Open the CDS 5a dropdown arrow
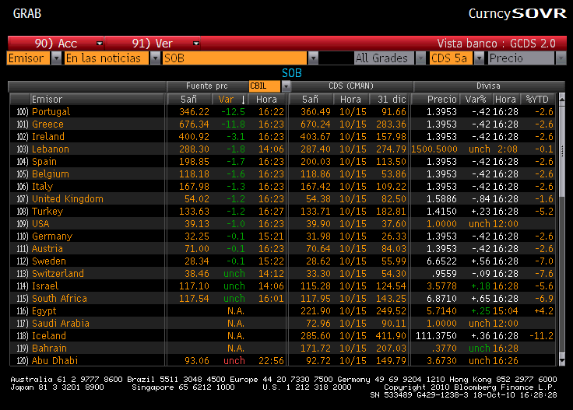Viewport: 573px width, 410px height. [x=479, y=58]
